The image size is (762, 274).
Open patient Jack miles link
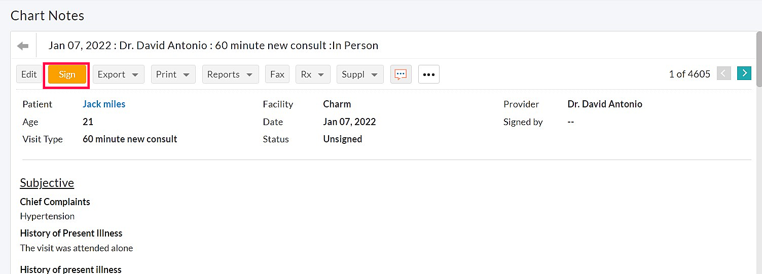(x=104, y=104)
